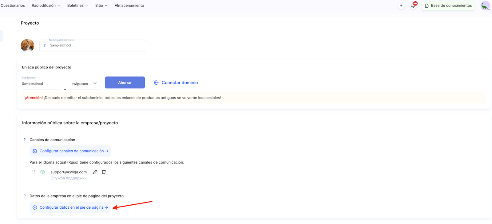492x224 pixels.
Task: Open the user avatar account menu
Action: tap(485, 6)
